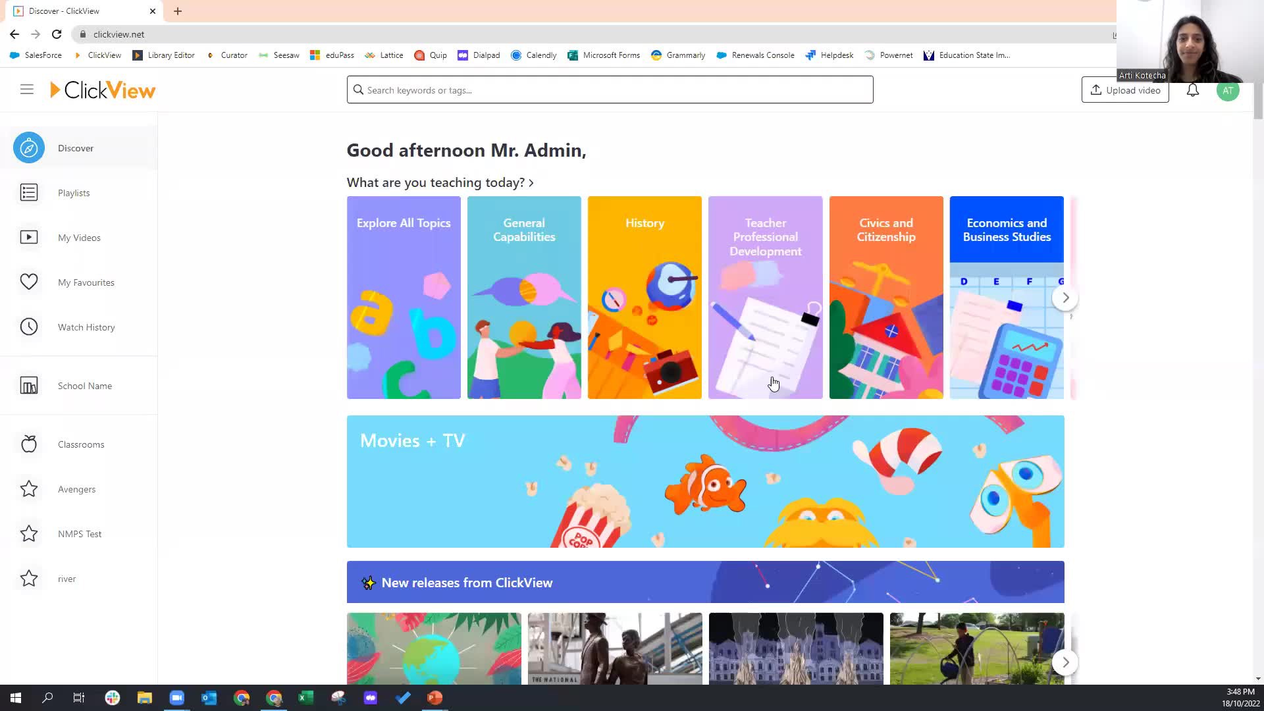The width and height of the screenshot is (1264, 711).
Task: Open the hamburger menu next to the logo
Action: pyautogui.click(x=26, y=89)
